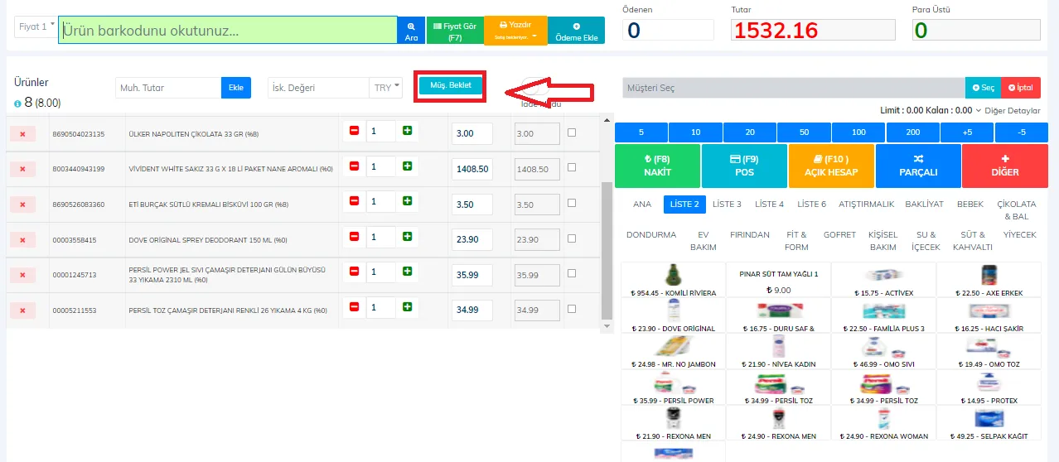This screenshot has height=462, width=1059.
Task: Pay with (F8) NAKİT cash
Action: pyautogui.click(x=657, y=166)
